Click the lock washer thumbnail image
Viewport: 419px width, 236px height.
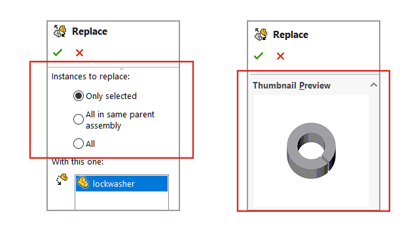click(x=312, y=151)
